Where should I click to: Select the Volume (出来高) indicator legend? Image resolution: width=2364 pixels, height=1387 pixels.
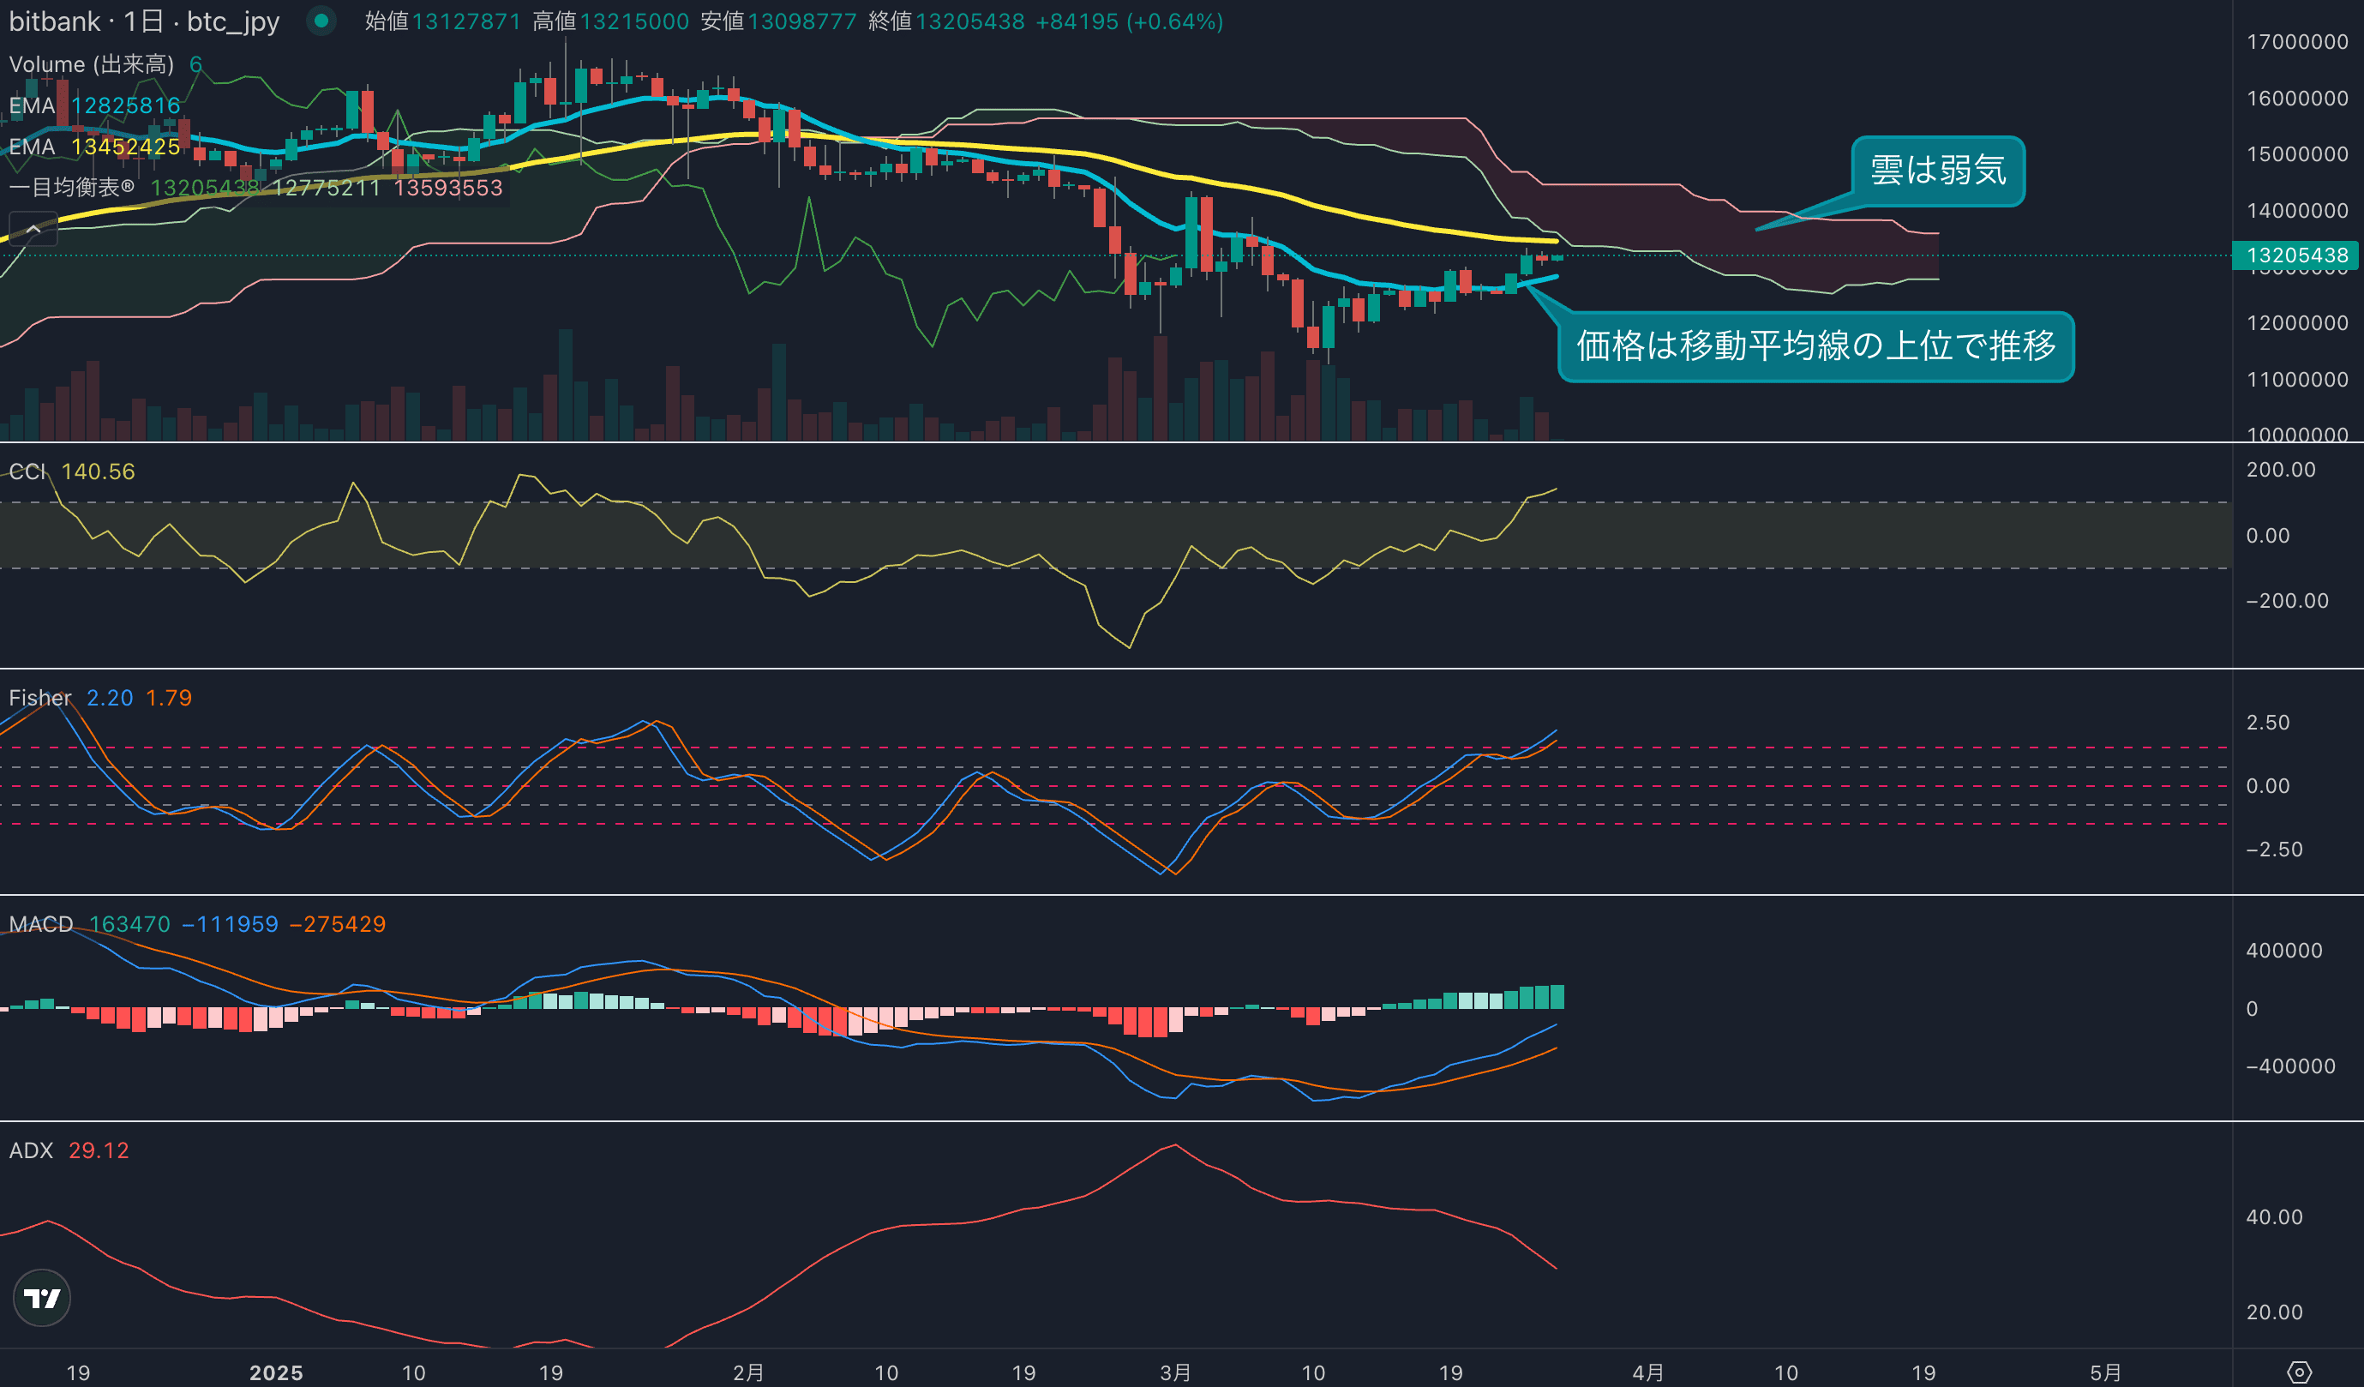pyautogui.click(x=91, y=65)
